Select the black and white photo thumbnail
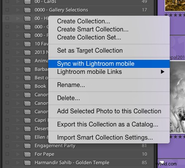Image resolution: width=185 pixels, height=168 pixels. click(177, 97)
